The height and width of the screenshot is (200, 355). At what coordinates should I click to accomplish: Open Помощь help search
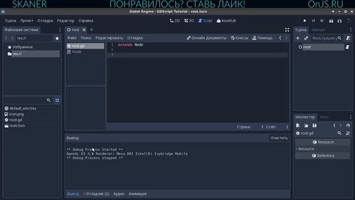pos(262,38)
